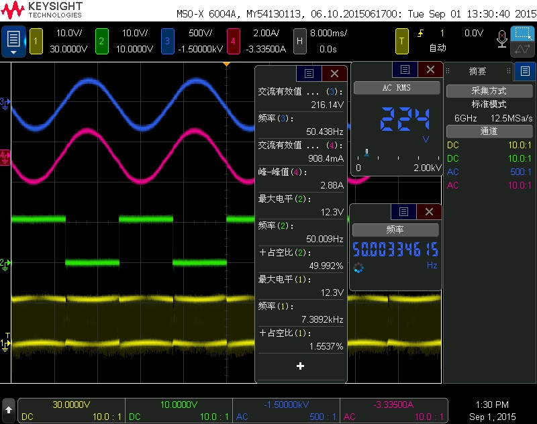Click the 12.5MSa/s sample rate text
The width and height of the screenshot is (537, 424).
click(x=511, y=118)
